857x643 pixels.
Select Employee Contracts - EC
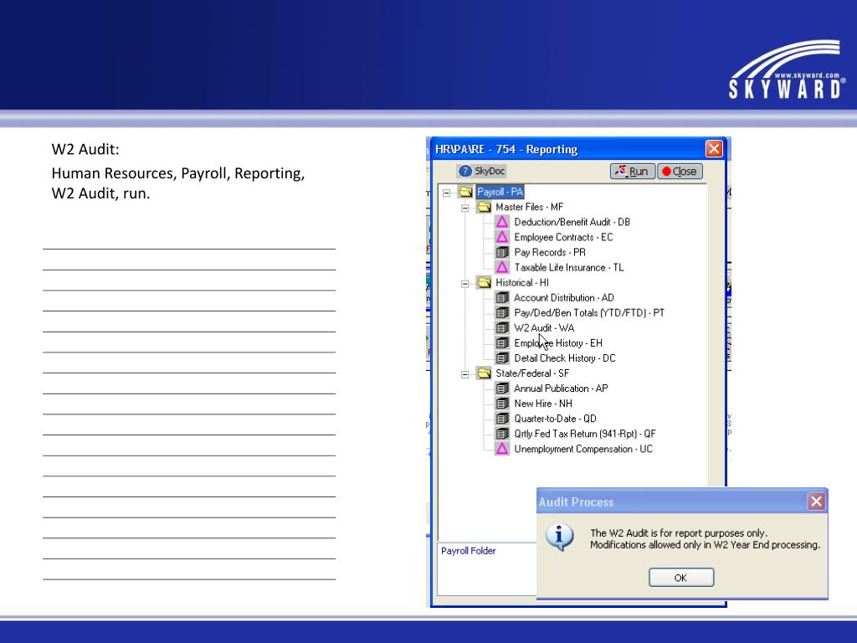(x=563, y=237)
